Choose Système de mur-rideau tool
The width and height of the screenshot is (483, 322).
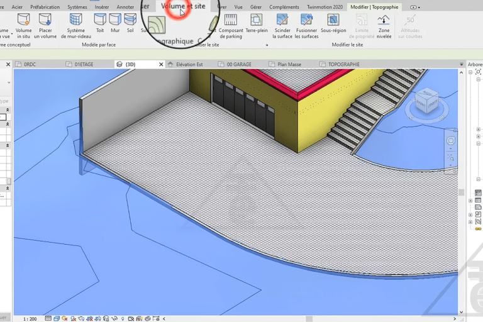point(75,26)
